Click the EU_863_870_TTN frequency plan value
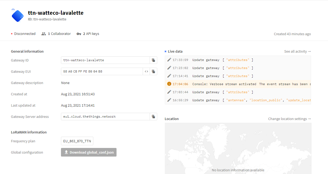The image size is (328, 174). pyautogui.click(x=77, y=141)
